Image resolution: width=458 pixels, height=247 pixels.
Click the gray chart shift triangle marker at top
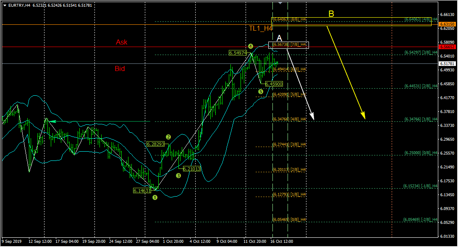pyautogui.click(x=280, y=3)
